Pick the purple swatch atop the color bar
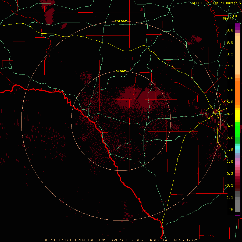This screenshot has height=242, width=242. pos(237,27)
